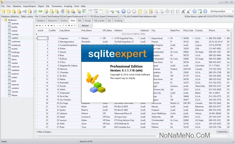Viewport: 235px width, 144px height.
Task: Click the execute SQL play icon
Action: (123, 11)
